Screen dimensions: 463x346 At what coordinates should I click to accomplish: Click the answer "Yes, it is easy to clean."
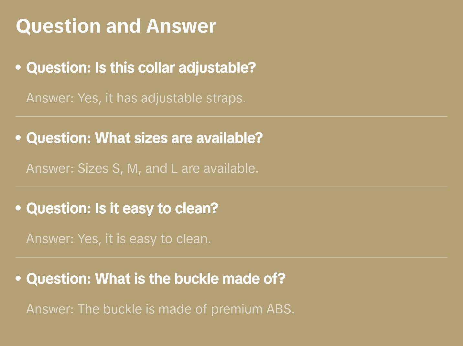[118, 239]
